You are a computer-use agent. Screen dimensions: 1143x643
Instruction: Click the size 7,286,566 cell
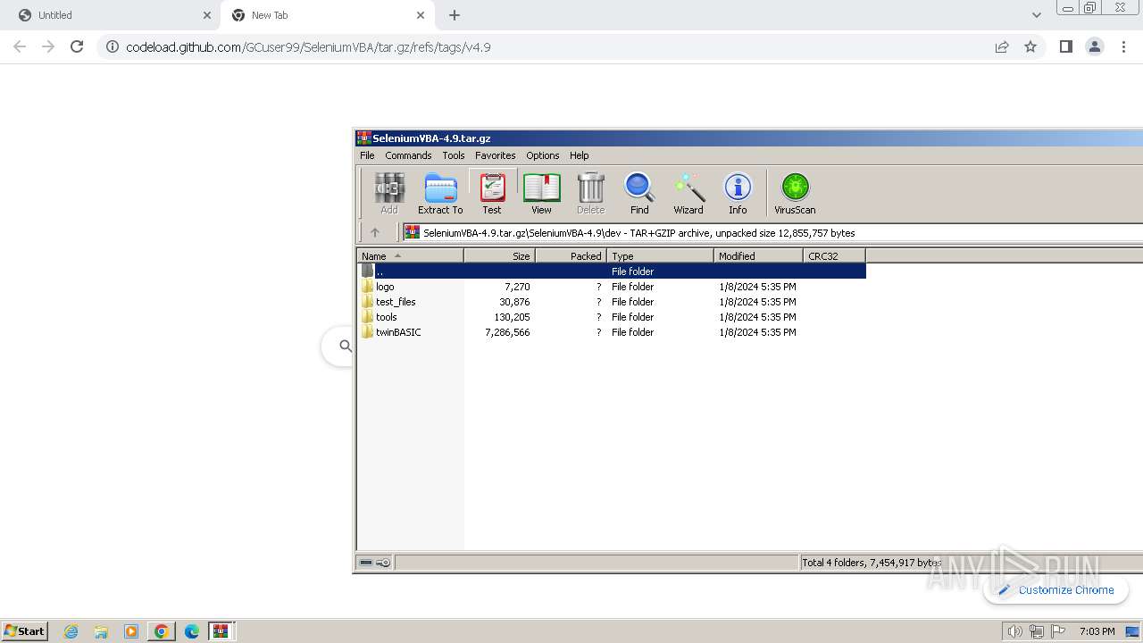(x=507, y=332)
